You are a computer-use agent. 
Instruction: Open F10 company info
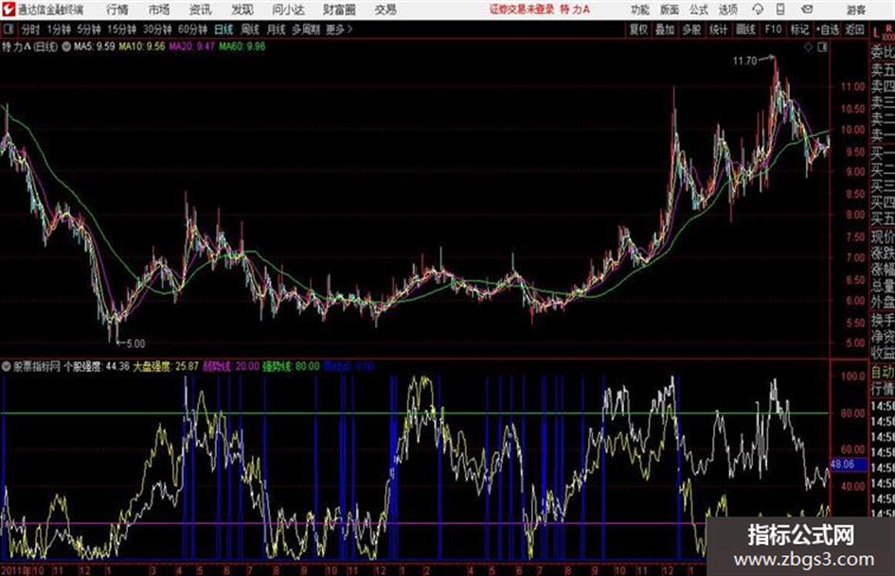(773, 29)
